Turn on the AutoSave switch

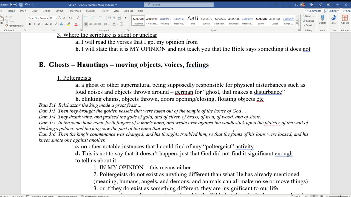click(13, 5)
